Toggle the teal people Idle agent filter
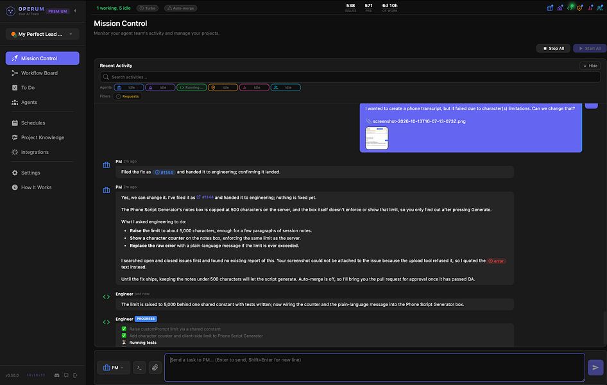This screenshot has width=607, height=385. tap(286, 87)
